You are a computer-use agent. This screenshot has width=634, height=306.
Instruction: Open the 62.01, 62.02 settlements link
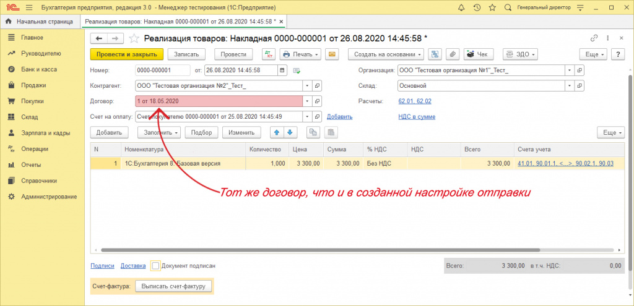click(415, 101)
